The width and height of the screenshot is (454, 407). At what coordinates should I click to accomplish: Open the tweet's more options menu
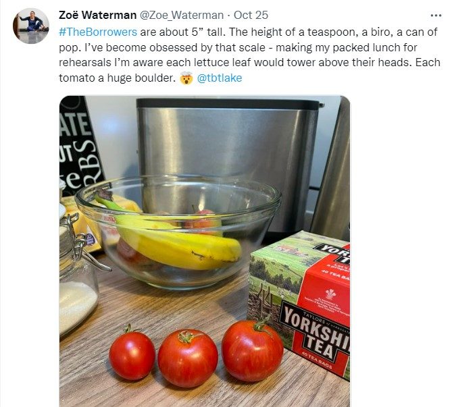[436, 16]
